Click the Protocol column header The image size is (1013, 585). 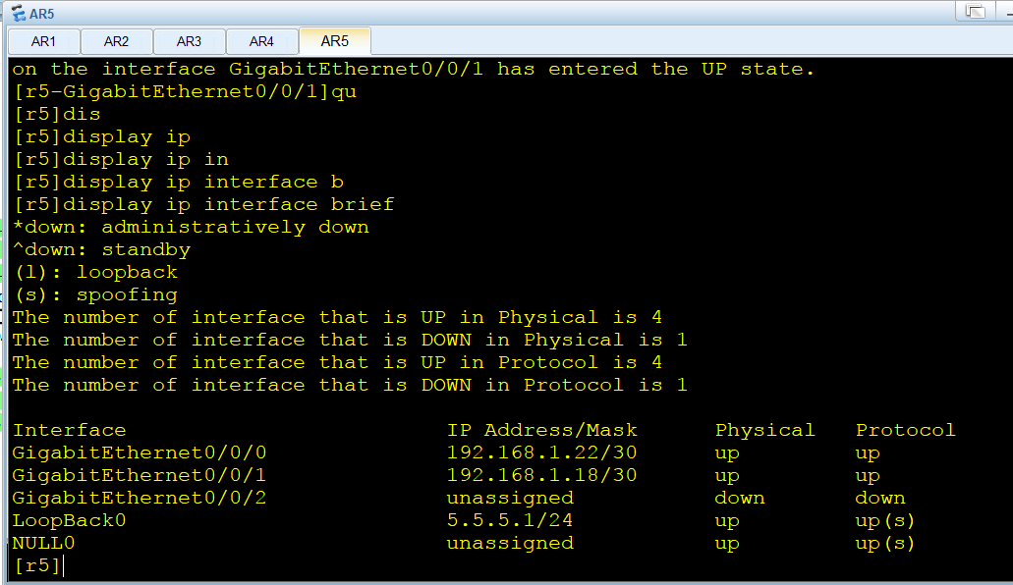click(x=905, y=430)
